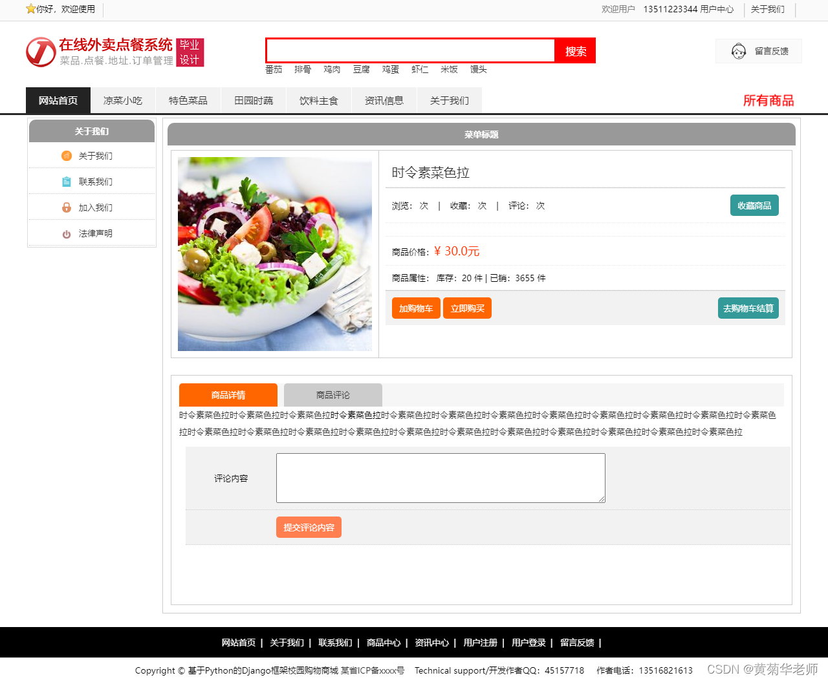Click the site logo in the top left
Image resolution: width=828 pixels, height=682 pixels.
click(x=40, y=52)
